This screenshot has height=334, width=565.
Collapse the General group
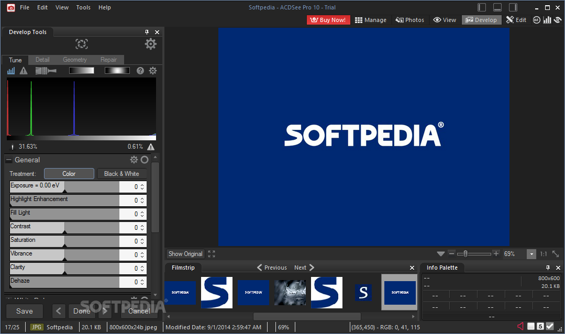coord(9,160)
